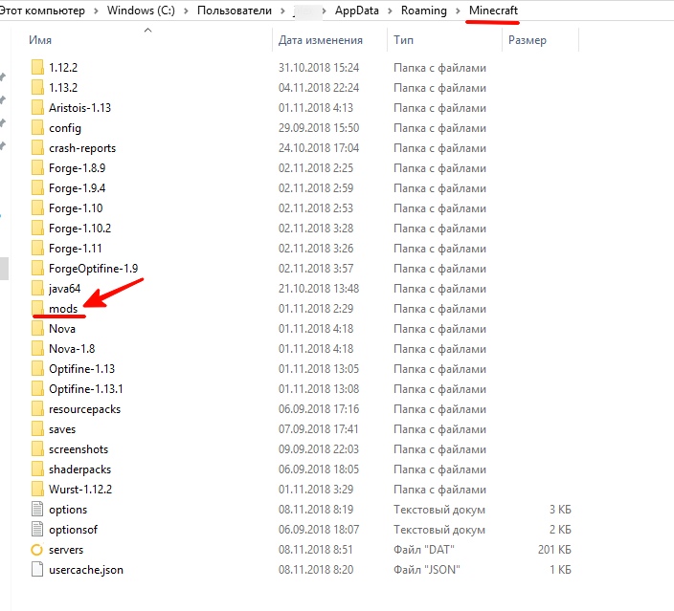Select the resourcepacks folder icon
This screenshot has height=611, width=674.
tap(37, 408)
